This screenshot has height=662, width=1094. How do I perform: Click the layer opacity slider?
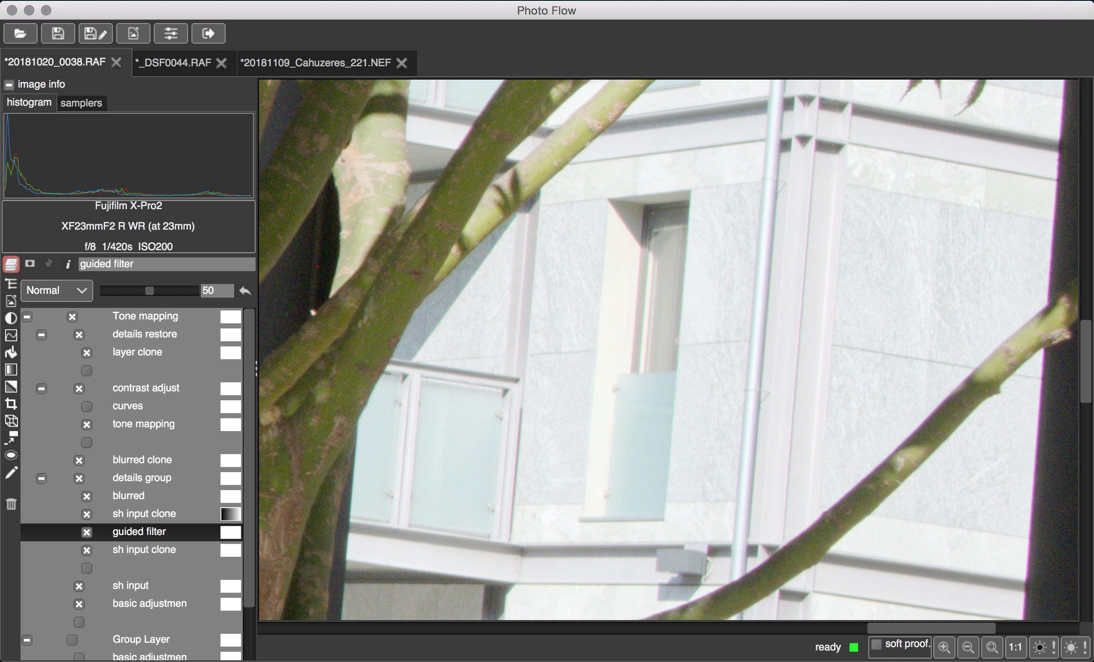pos(150,290)
